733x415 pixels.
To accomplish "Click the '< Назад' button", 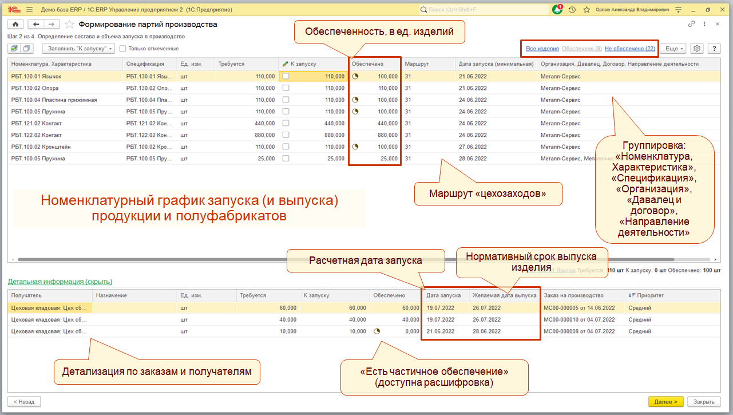I will 24,402.
